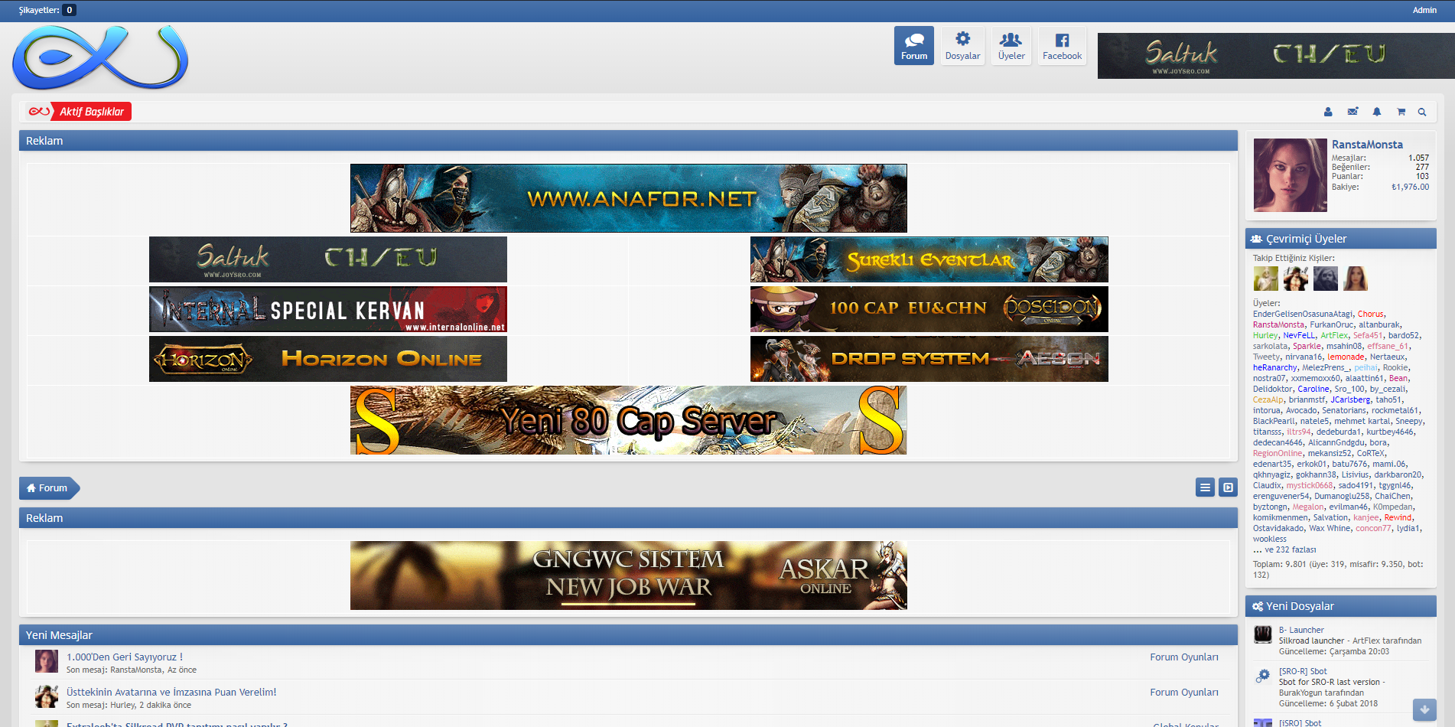The height and width of the screenshot is (727, 1455).
Task: Open online member Sparkie profile
Action: click(x=1307, y=346)
